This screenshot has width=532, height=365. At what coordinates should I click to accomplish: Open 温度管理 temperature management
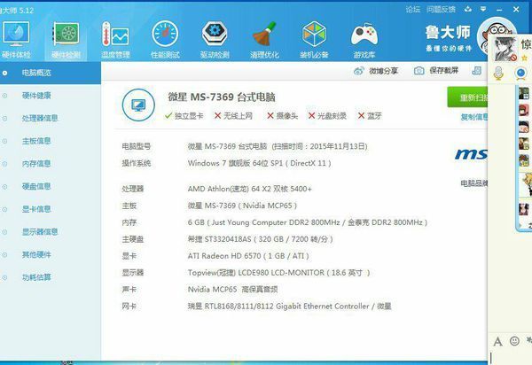(x=115, y=39)
